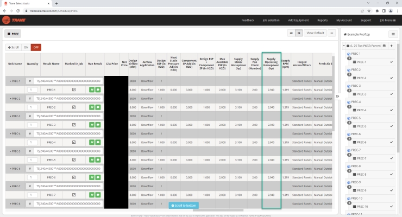This screenshot has height=217, width=402.
Task: Collapse the 6-25 Ton PKGD Preced tree node
Action: (x=344, y=46)
